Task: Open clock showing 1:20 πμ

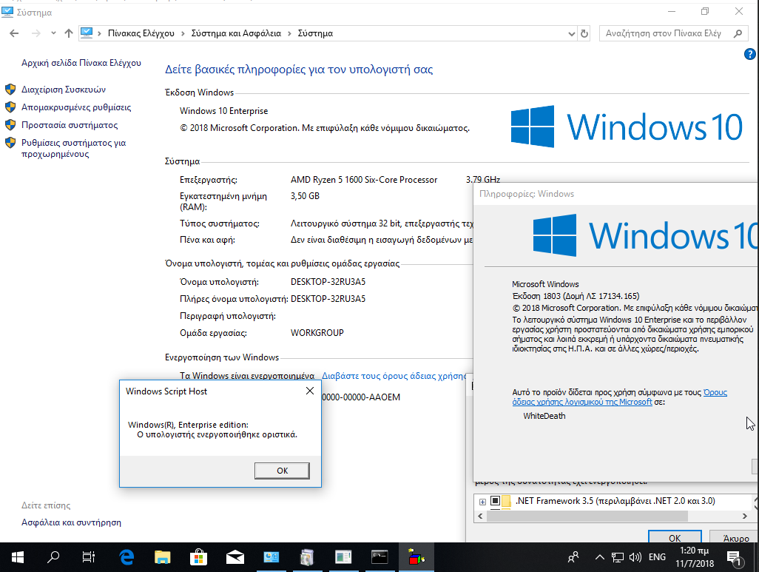Action: point(695,557)
